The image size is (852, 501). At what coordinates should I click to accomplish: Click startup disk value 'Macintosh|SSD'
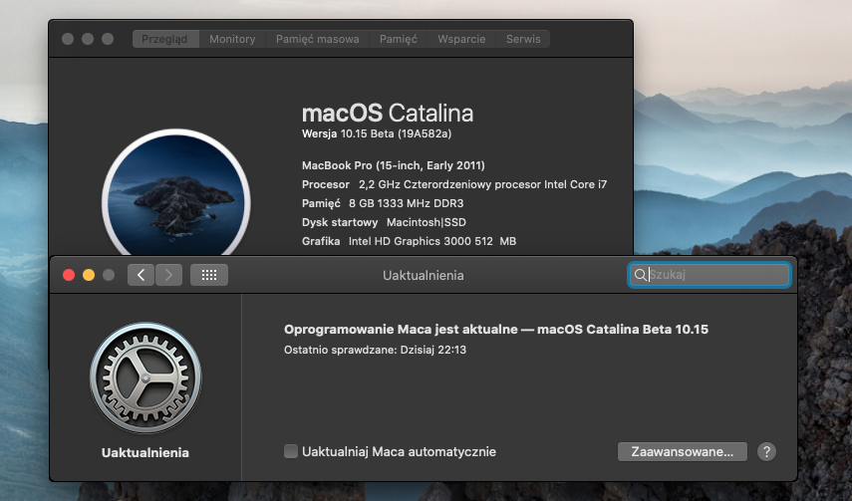[x=426, y=222]
